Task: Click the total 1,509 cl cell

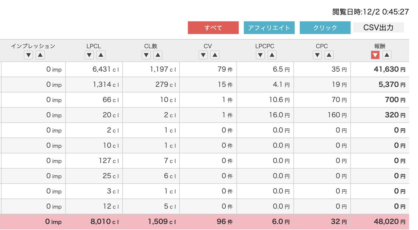Action: 151,222
